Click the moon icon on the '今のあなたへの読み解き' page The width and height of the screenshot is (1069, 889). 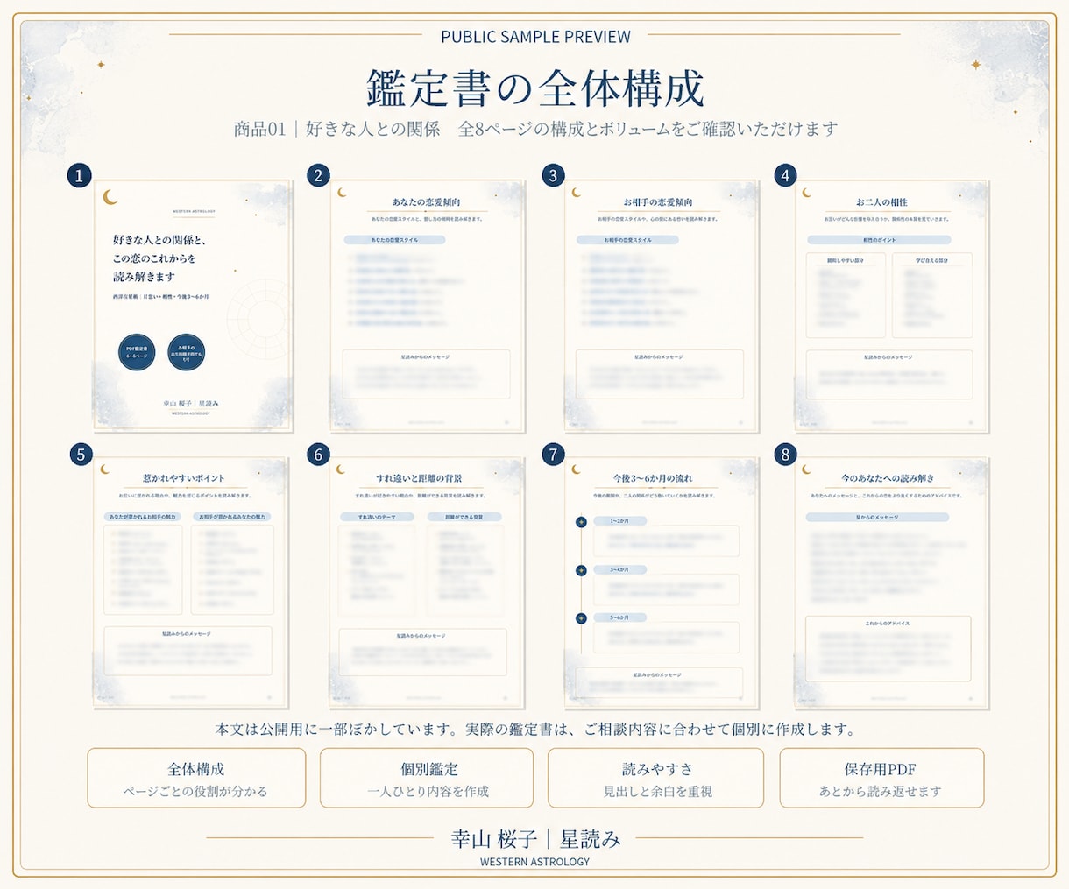coord(807,469)
